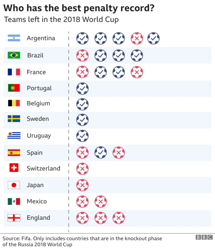
Task: Select the Portugal flag
Action: tap(14, 88)
